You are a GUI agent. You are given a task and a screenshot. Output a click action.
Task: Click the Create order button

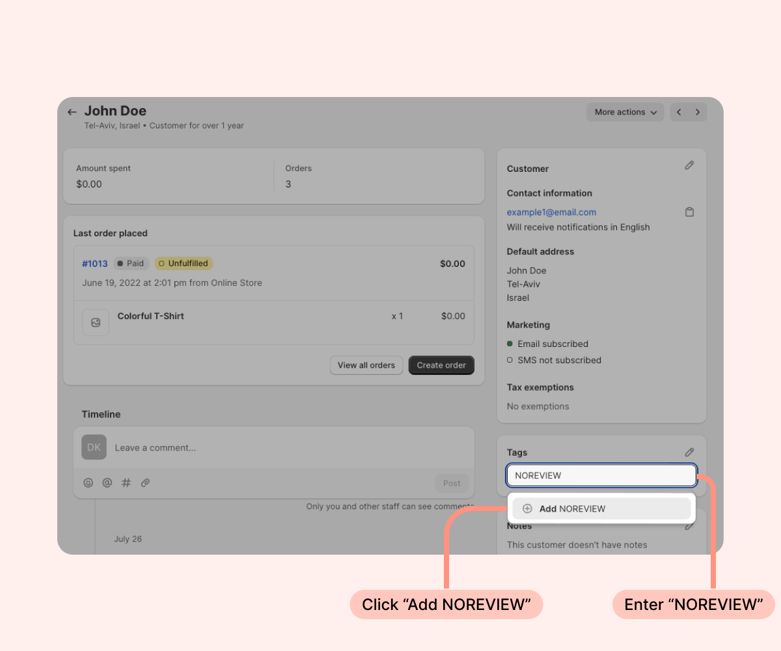coord(441,365)
